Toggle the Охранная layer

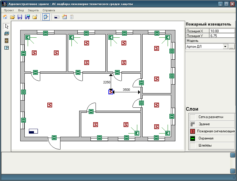click(193, 138)
